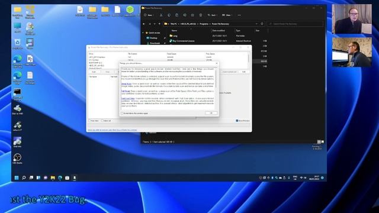
Task: Click the Share icon in File Explorer toolbar
Action: 192,15
